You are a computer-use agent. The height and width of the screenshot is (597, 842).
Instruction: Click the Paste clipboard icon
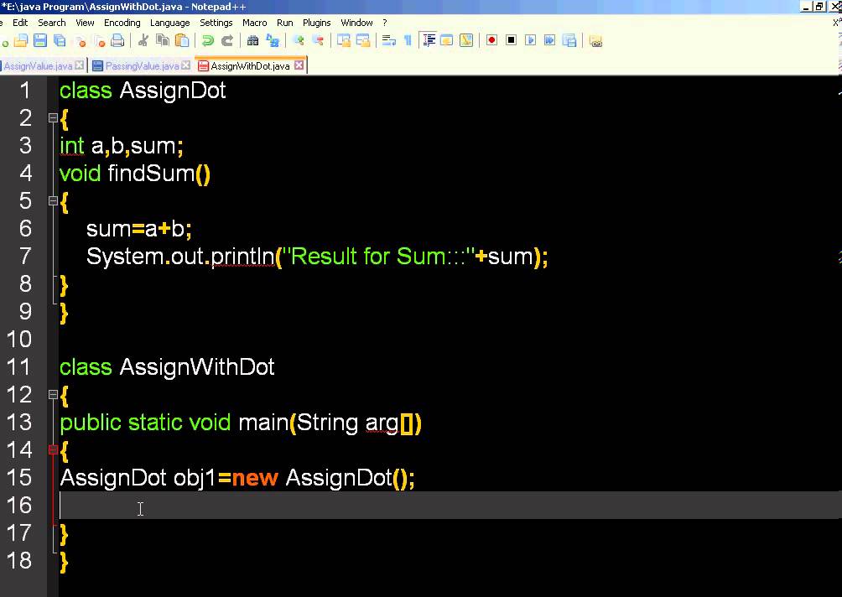(182, 40)
